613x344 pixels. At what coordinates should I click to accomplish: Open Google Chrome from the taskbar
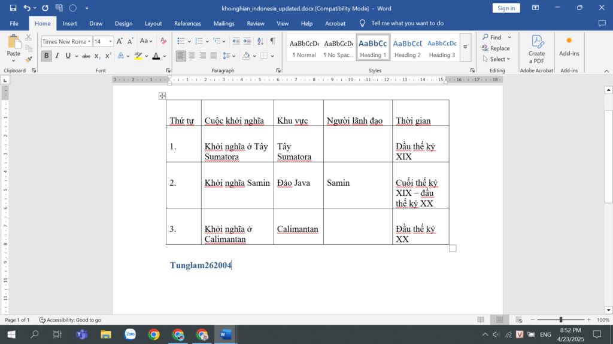click(x=154, y=334)
